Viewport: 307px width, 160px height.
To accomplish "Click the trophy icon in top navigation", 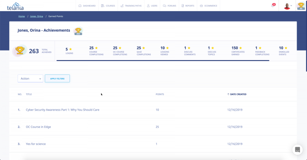I will (x=301, y=6).
